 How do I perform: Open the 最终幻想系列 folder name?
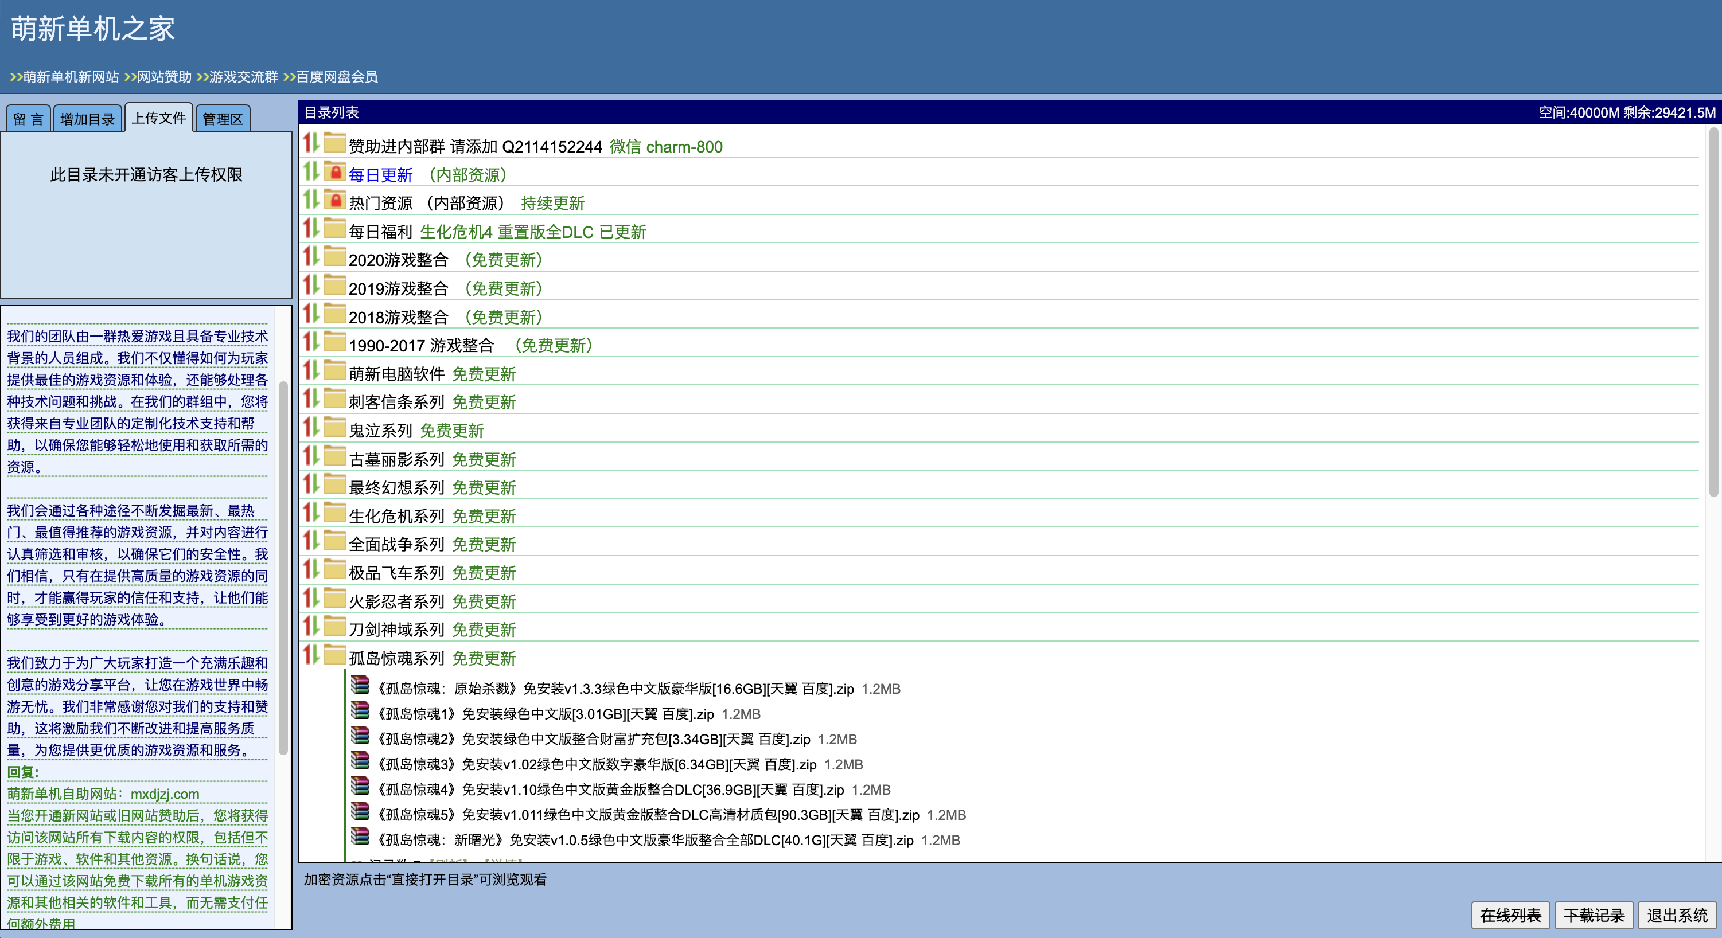click(x=396, y=488)
